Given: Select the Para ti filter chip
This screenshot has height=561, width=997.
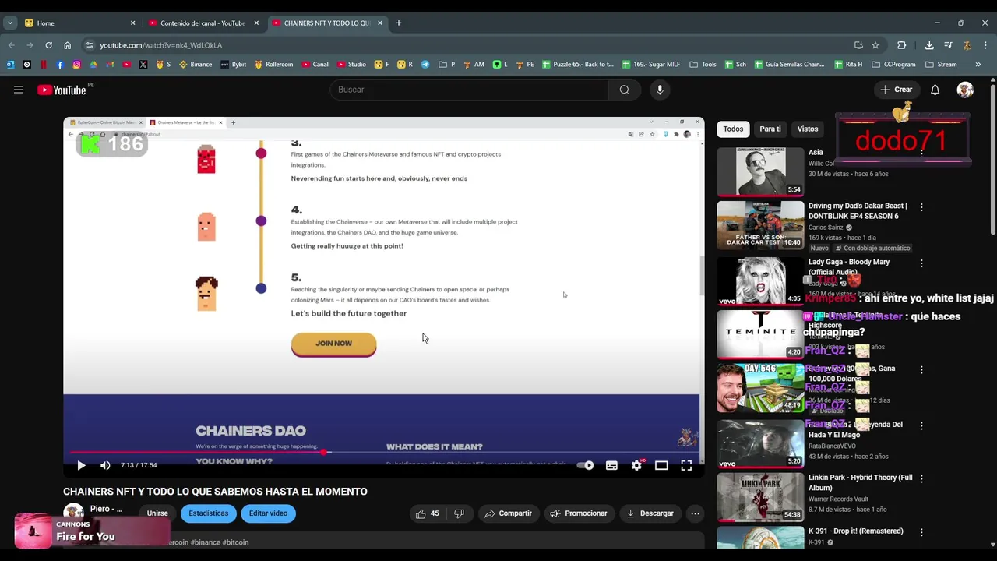Looking at the screenshot, I should pos(770,129).
